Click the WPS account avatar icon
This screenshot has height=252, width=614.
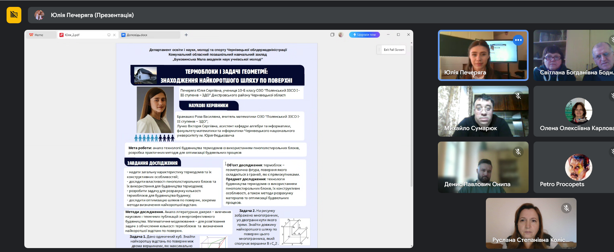[x=341, y=35]
